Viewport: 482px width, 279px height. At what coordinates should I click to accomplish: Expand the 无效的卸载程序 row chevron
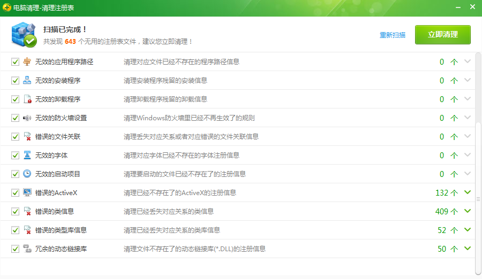pos(468,99)
